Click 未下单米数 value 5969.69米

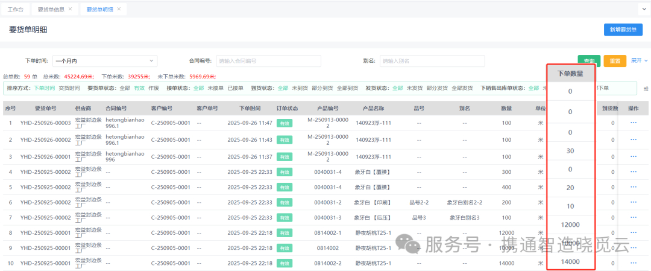point(203,77)
